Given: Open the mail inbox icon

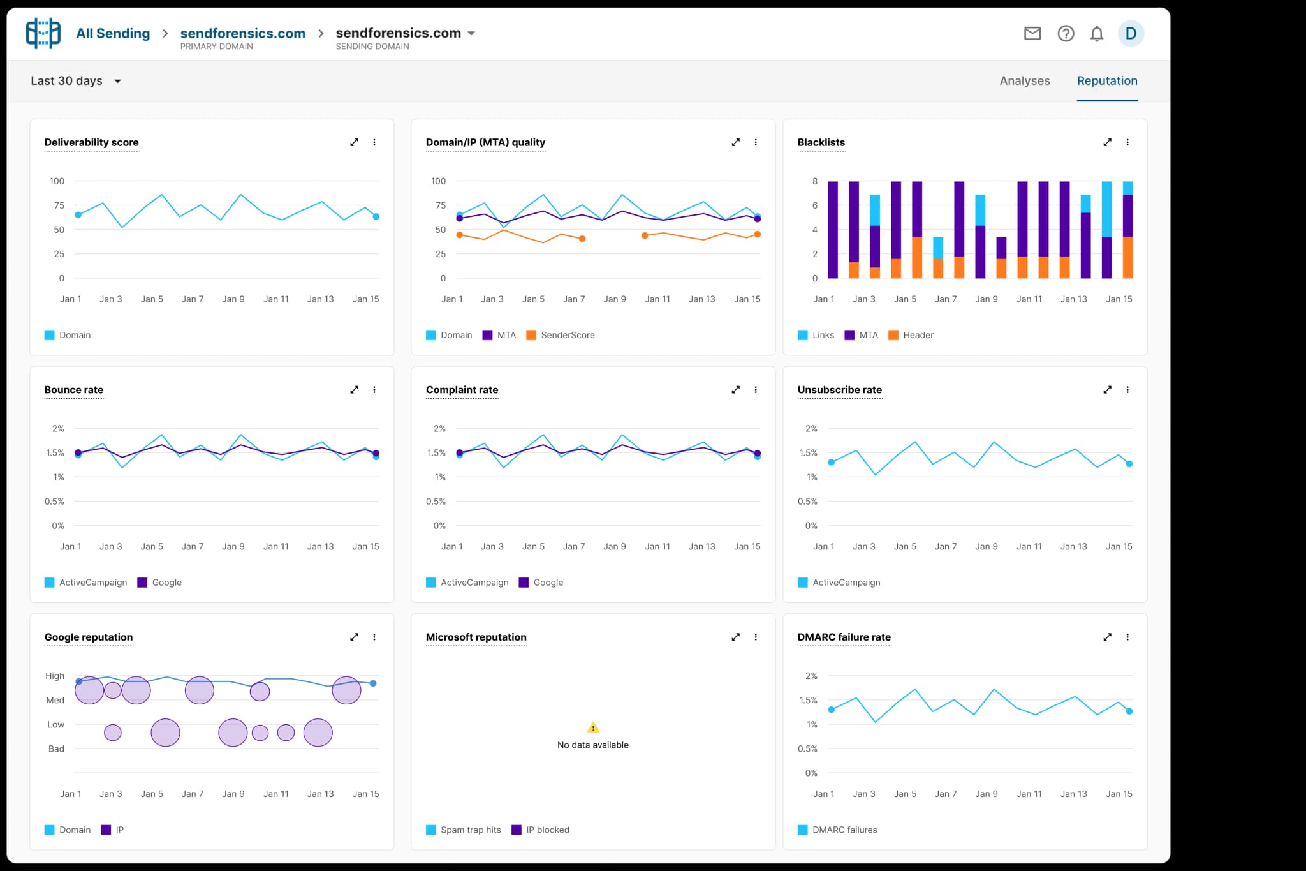Looking at the screenshot, I should [1032, 33].
